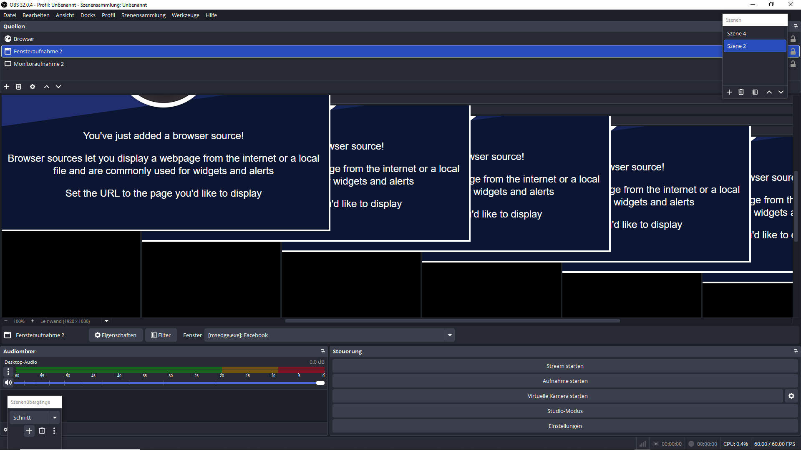801x450 pixels.
Task: Click the Desktop-Audio volume slider handle
Action: [320, 383]
